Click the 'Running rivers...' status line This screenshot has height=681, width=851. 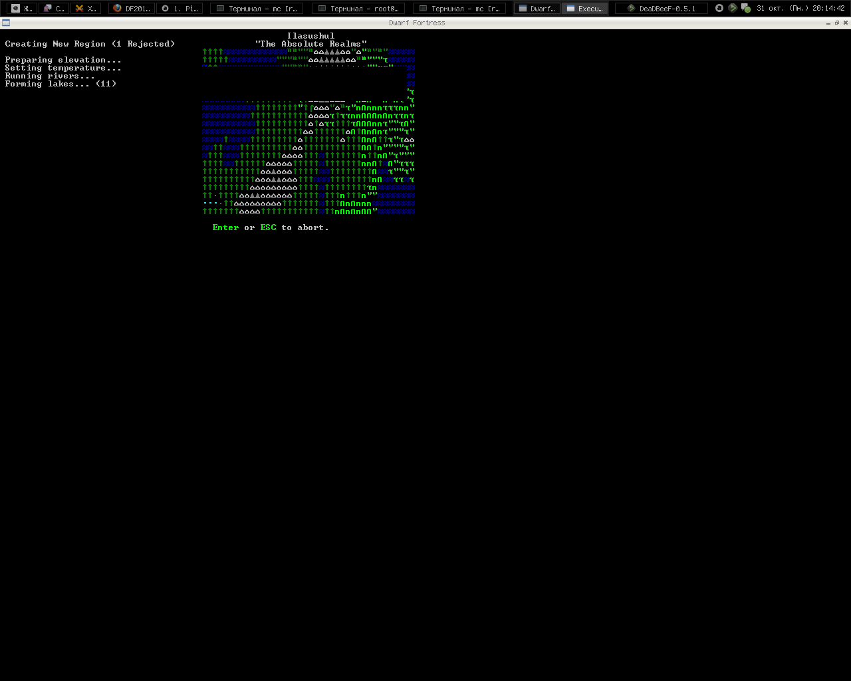tap(50, 76)
